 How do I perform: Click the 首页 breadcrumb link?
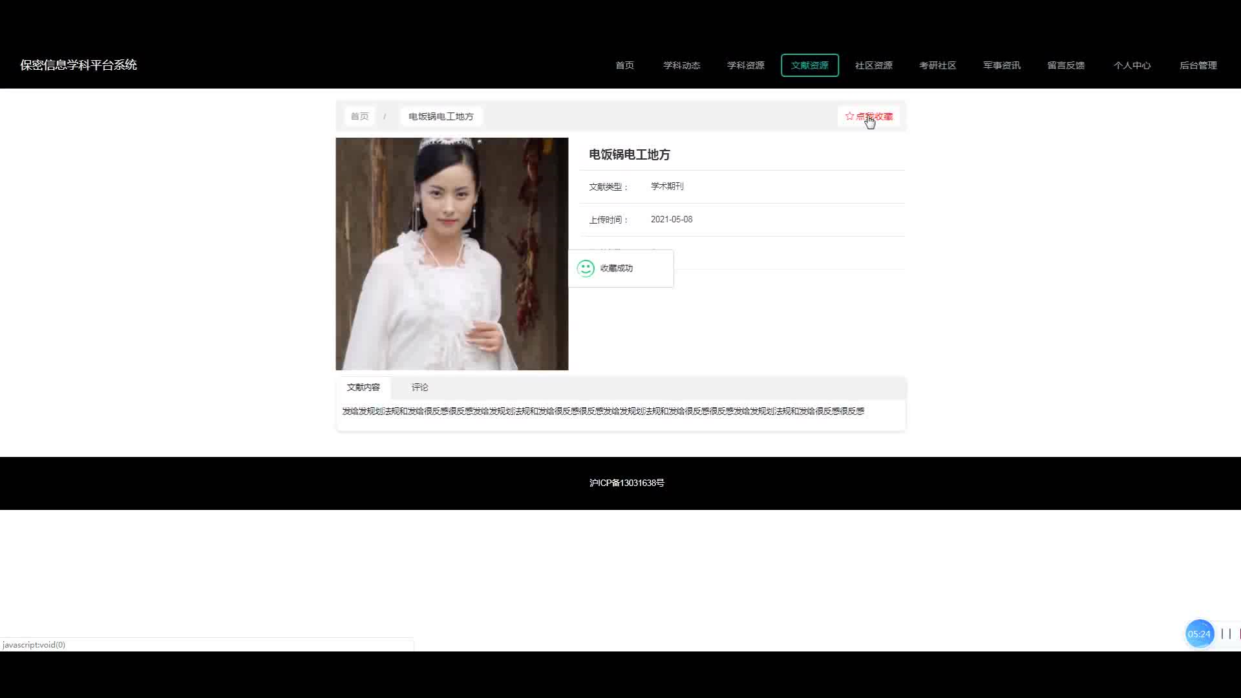pos(359,116)
